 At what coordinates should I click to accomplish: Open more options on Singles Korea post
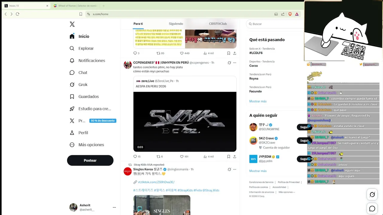click(235, 169)
